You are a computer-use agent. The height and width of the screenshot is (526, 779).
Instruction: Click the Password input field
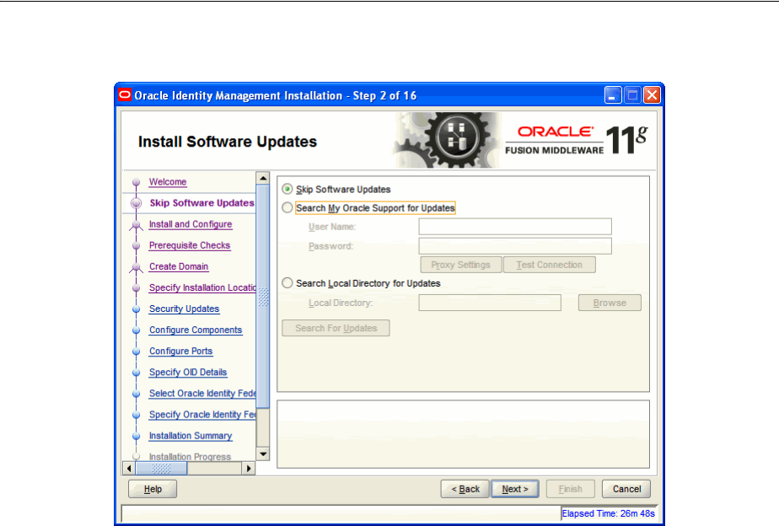pos(515,246)
